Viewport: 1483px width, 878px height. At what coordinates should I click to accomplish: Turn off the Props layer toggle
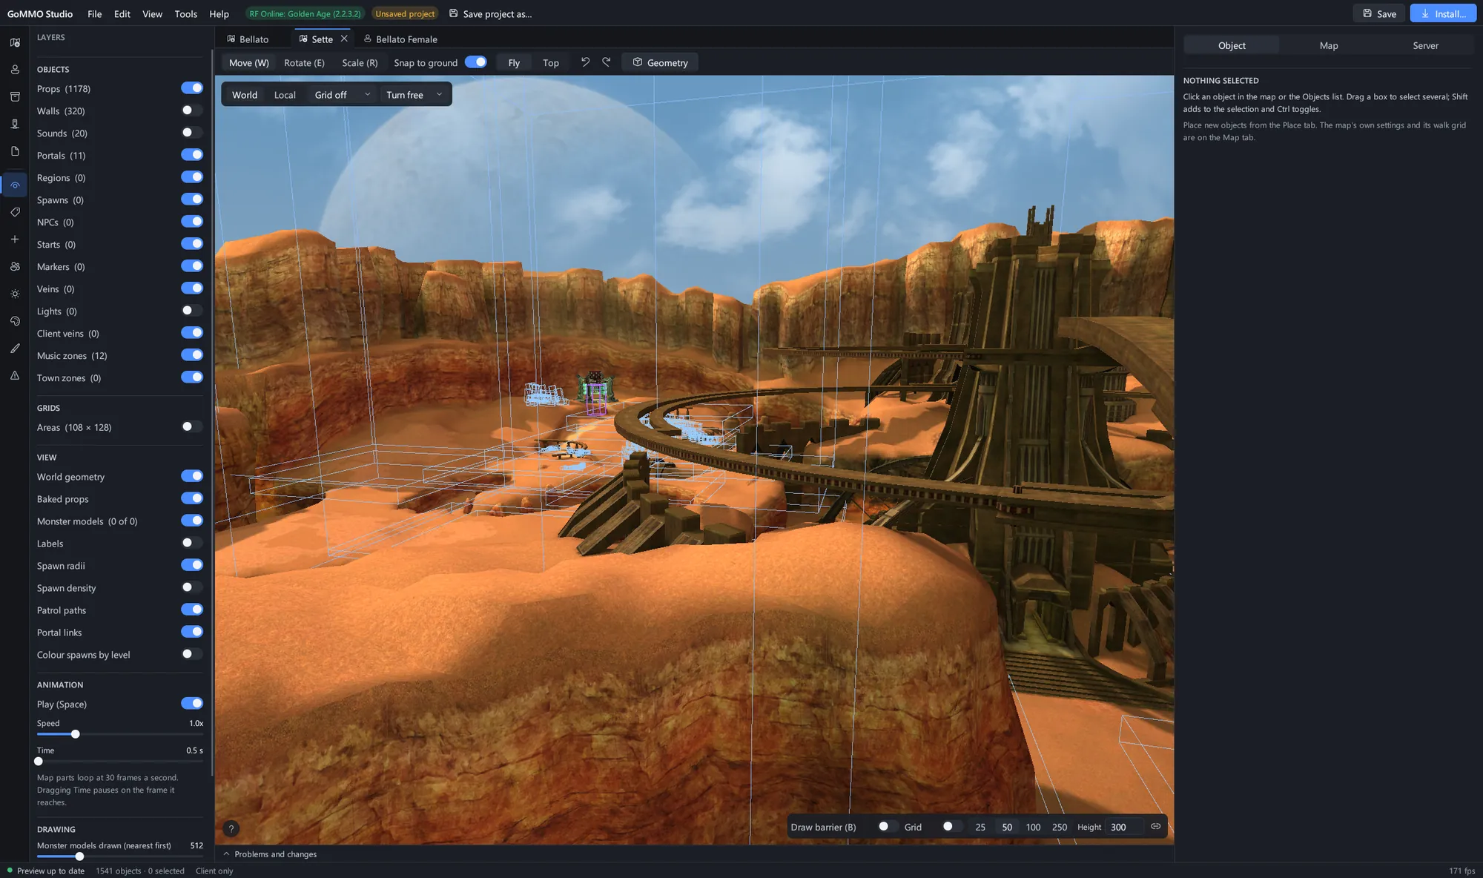click(192, 88)
